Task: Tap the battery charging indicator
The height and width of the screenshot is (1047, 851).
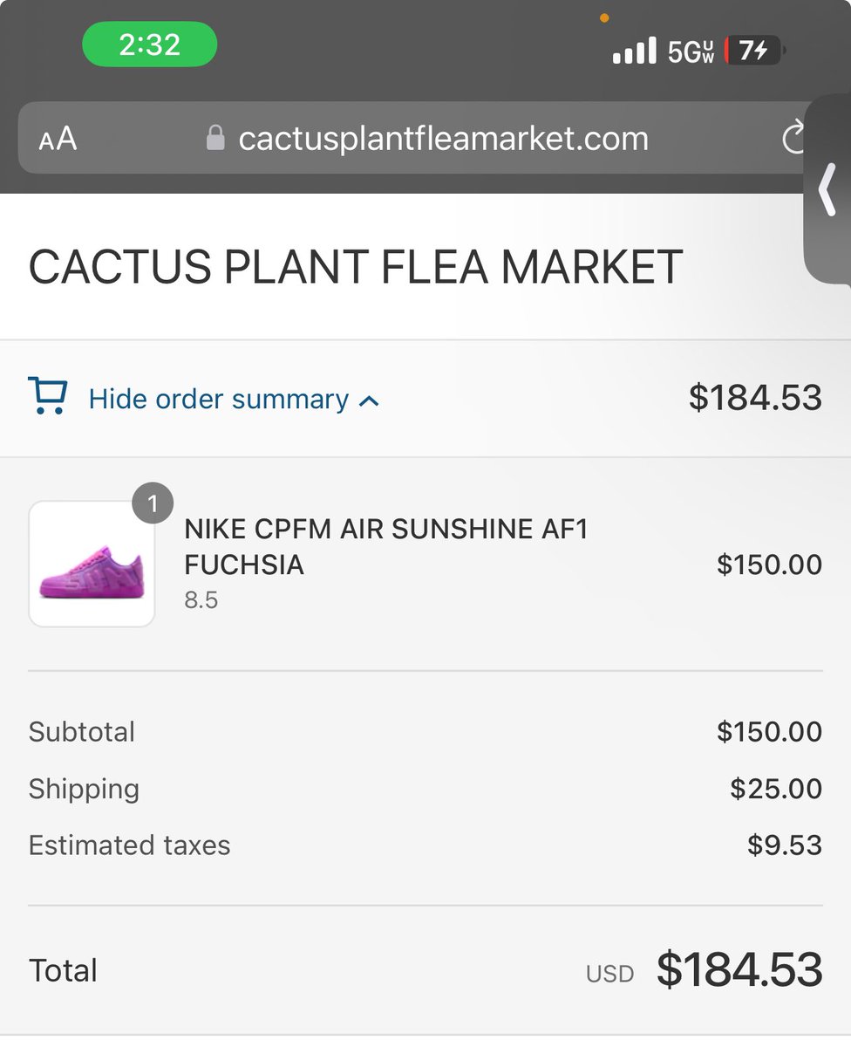Action: pyautogui.click(x=753, y=51)
